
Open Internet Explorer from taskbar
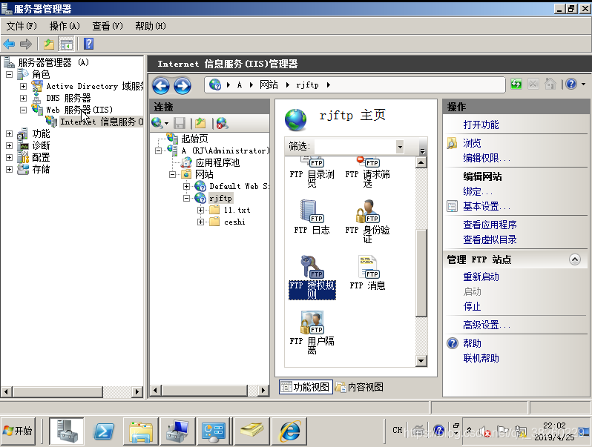pyautogui.click(x=290, y=431)
